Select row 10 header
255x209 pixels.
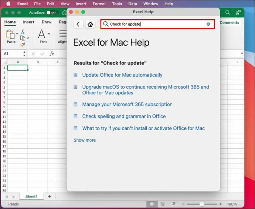[4, 112]
